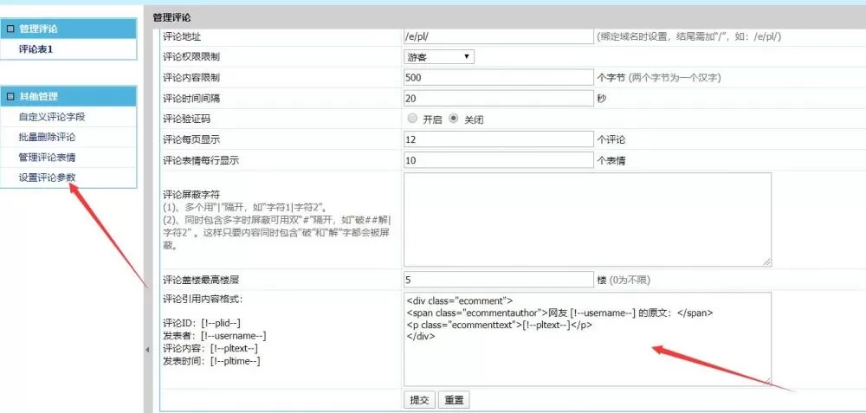Click the 评论引用内容格式 label
This screenshot has width=866, height=413.
pos(203,300)
